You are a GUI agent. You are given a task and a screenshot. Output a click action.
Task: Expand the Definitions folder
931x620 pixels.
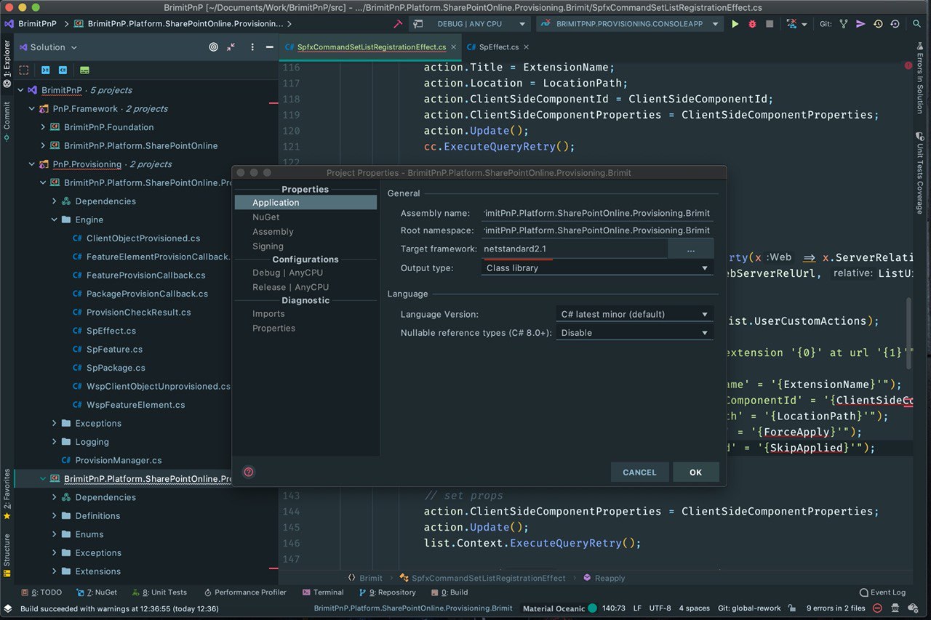[x=54, y=516]
